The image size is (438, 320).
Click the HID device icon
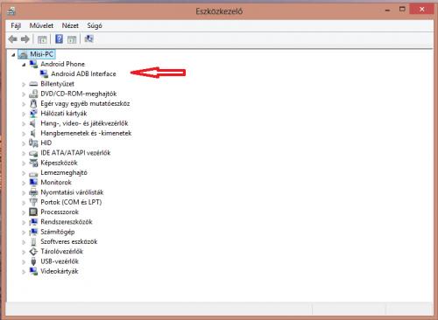(33, 143)
